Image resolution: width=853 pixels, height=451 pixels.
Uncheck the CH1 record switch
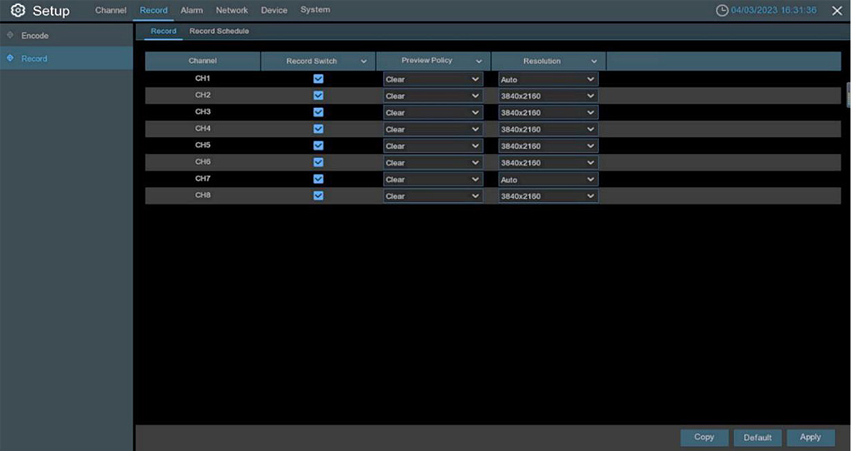(318, 79)
